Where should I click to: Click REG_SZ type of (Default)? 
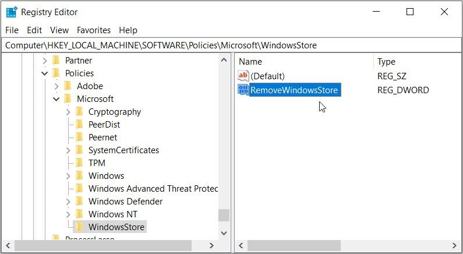392,76
